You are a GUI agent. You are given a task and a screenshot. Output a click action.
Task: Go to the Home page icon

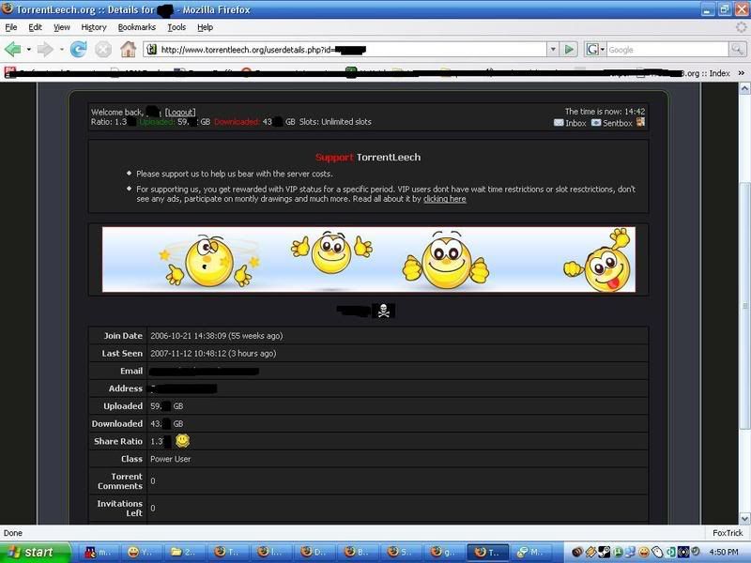(x=128, y=49)
